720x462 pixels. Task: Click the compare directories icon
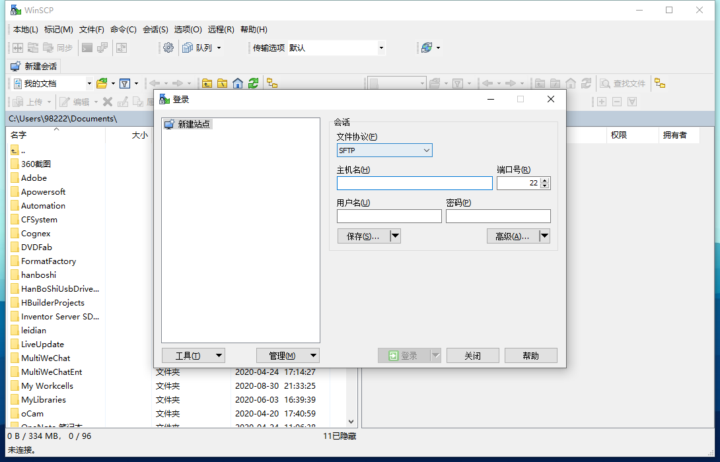click(x=17, y=48)
